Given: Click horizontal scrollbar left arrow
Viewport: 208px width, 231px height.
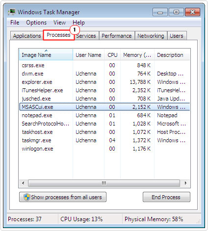Looking at the screenshot, I should click(x=23, y=183).
